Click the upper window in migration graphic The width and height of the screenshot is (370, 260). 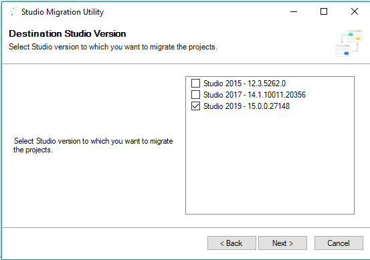355,36
